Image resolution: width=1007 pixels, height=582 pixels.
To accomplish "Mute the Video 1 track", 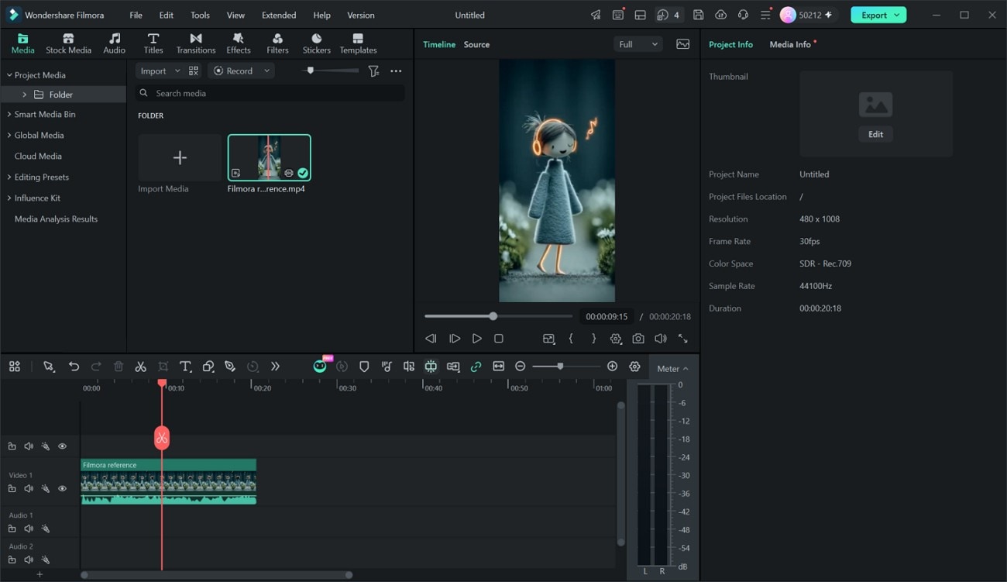I will point(29,489).
